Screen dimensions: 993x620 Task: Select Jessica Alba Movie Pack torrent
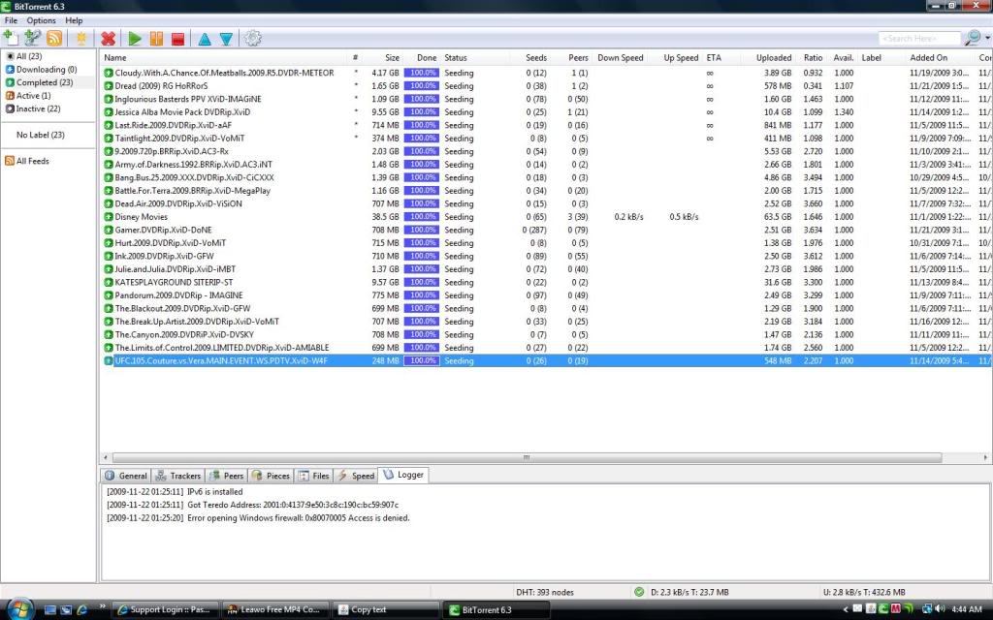tap(546, 112)
